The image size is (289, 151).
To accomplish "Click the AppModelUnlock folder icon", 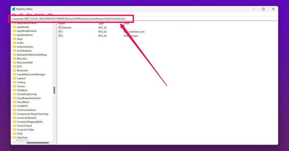I will (x=14, y=31).
